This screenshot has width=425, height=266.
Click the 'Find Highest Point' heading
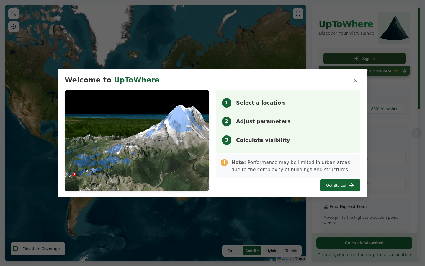(349, 207)
